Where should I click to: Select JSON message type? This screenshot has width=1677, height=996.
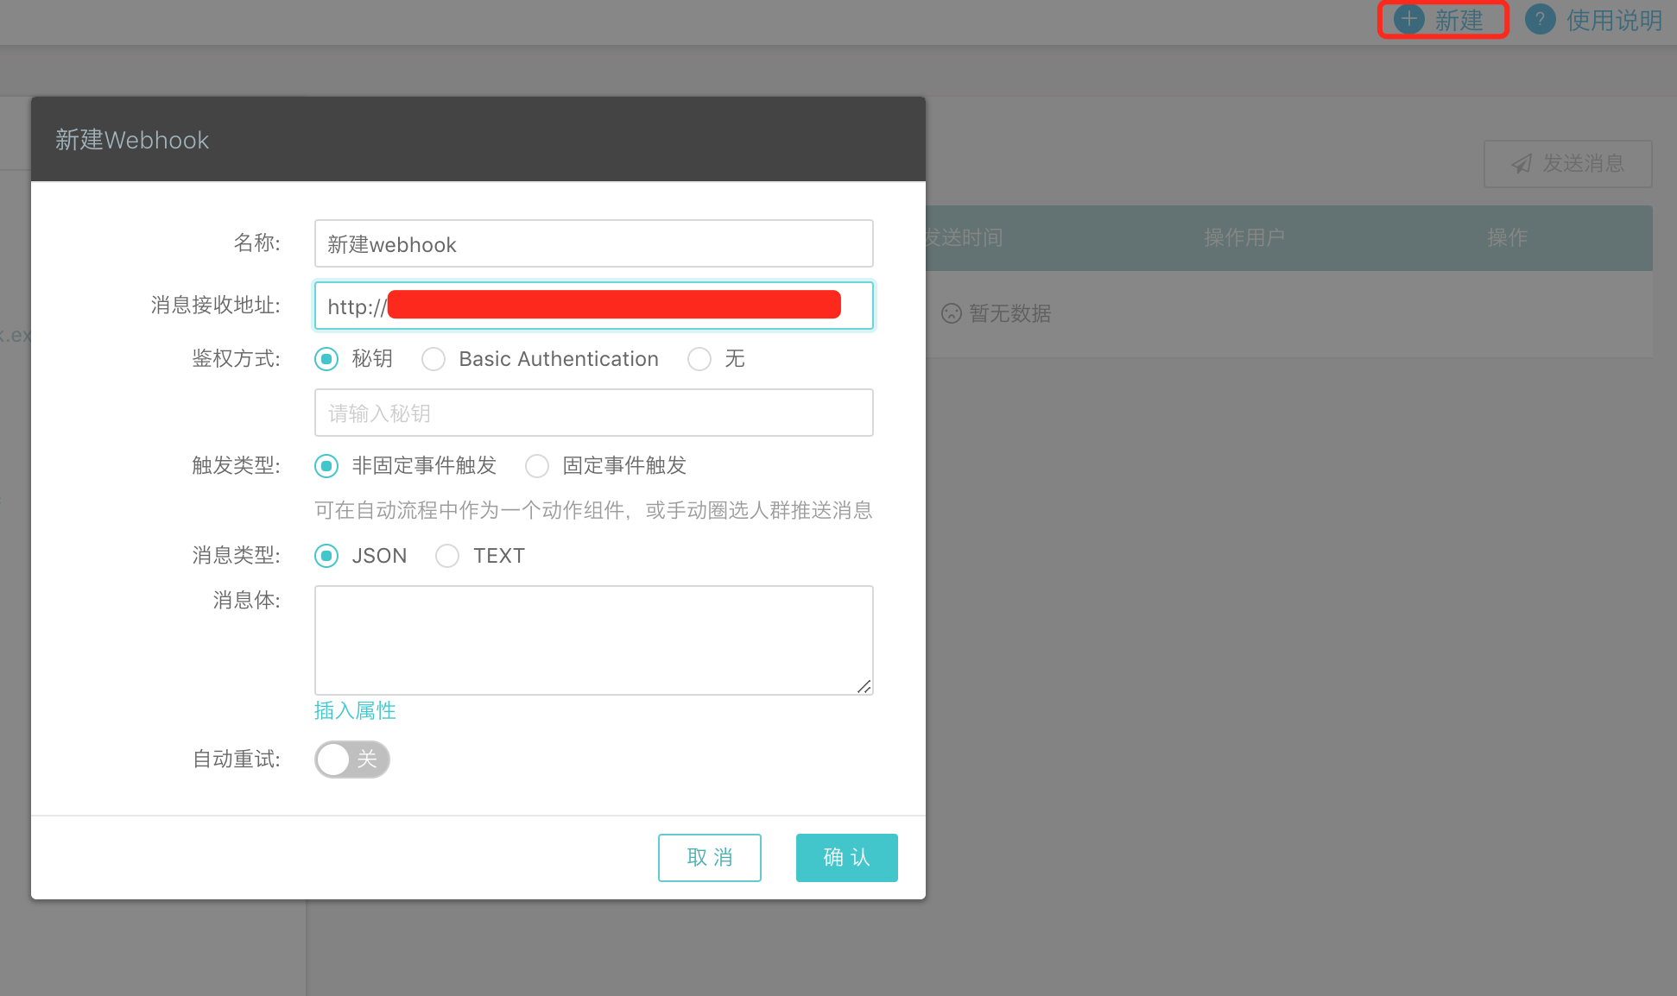(x=326, y=556)
